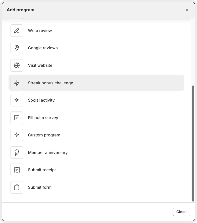Click the survey note icon
Screen dimensions: 197x223
pos(17,118)
